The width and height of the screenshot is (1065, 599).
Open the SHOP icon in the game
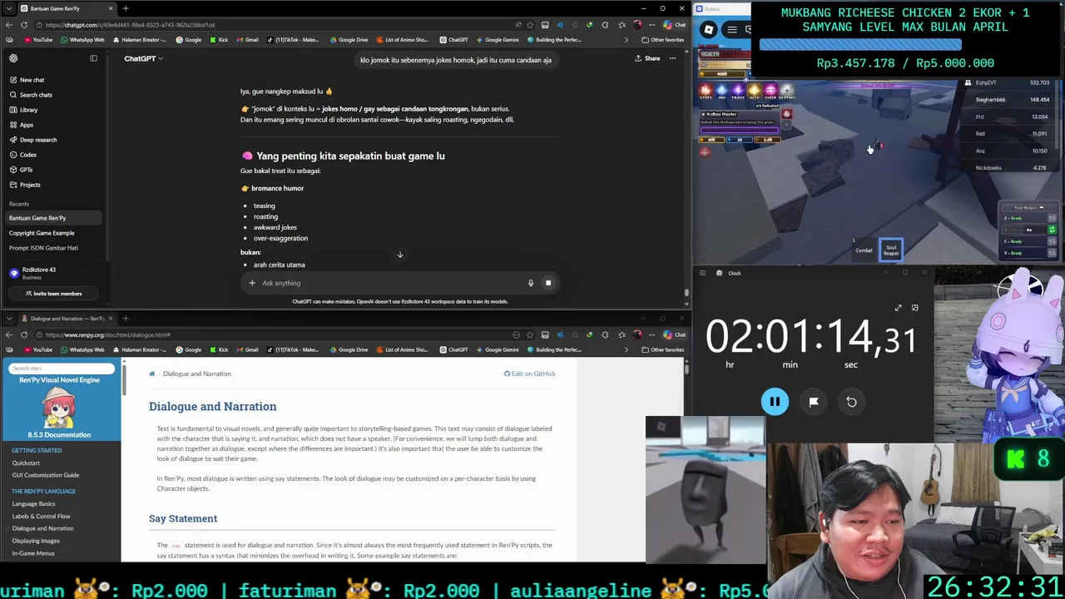click(770, 90)
